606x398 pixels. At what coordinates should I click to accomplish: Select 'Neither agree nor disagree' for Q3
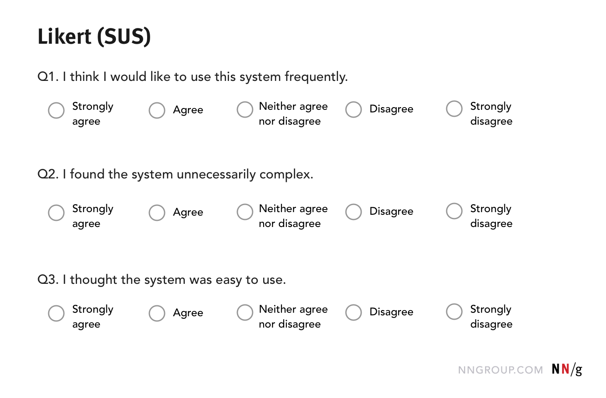tap(245, 313)
